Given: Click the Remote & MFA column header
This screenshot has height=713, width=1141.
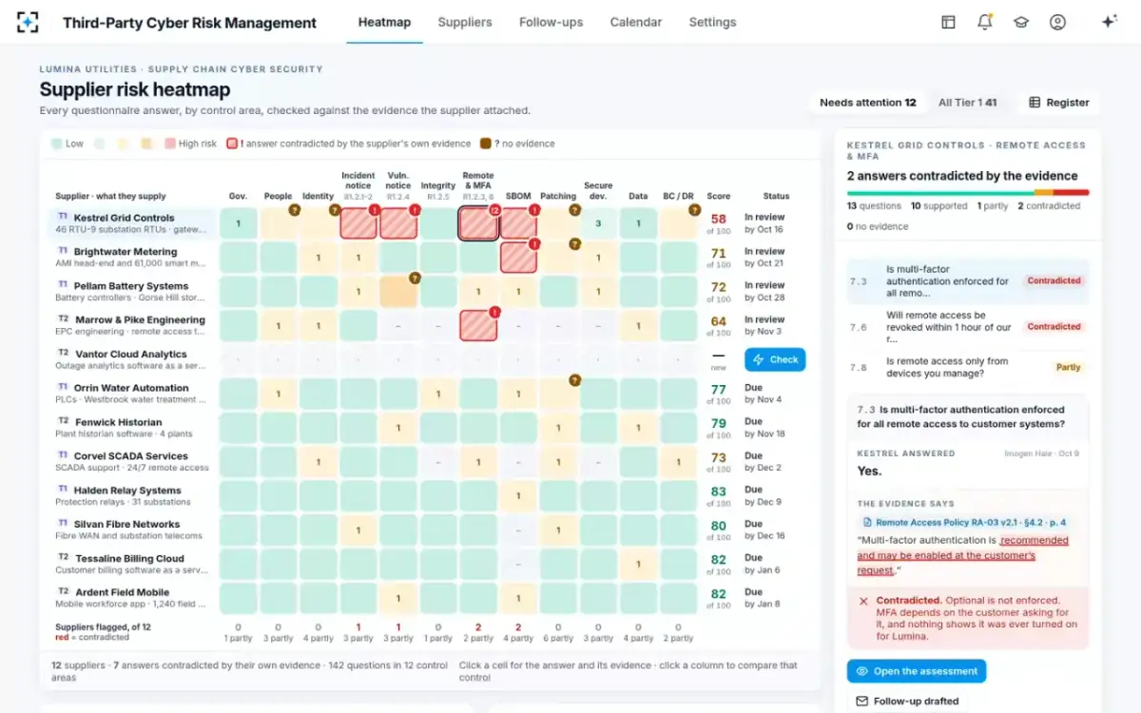Looking at the screenshot, I should (x=477, y=186).
